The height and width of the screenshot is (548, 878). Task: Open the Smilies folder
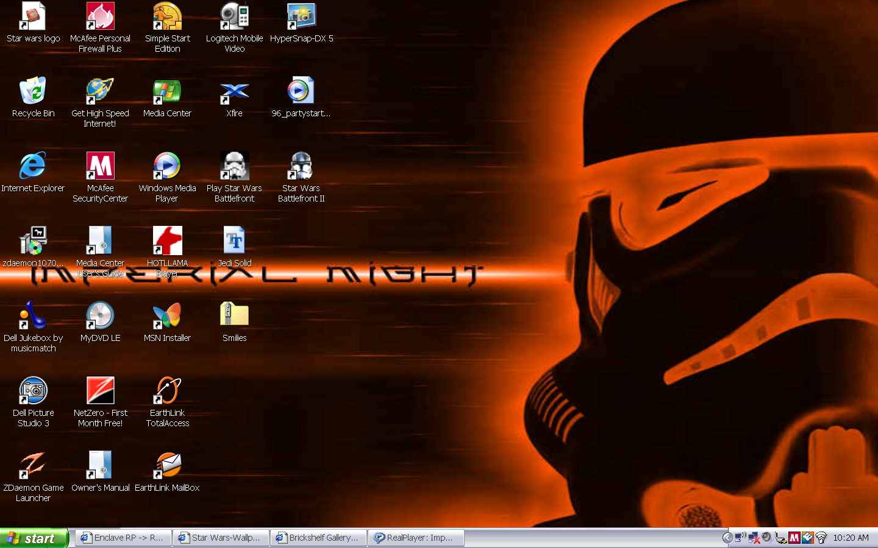[234, 315]
